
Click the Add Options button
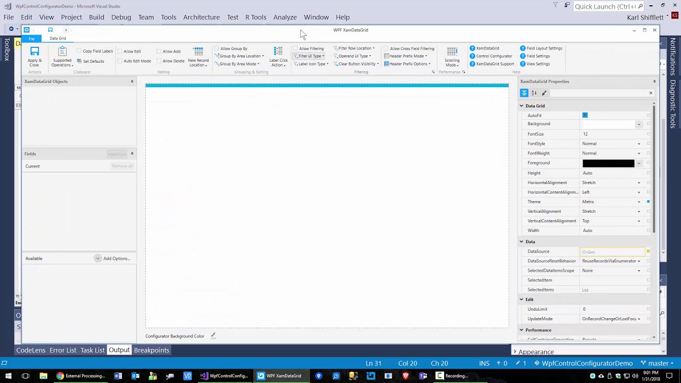pos(112,259)
